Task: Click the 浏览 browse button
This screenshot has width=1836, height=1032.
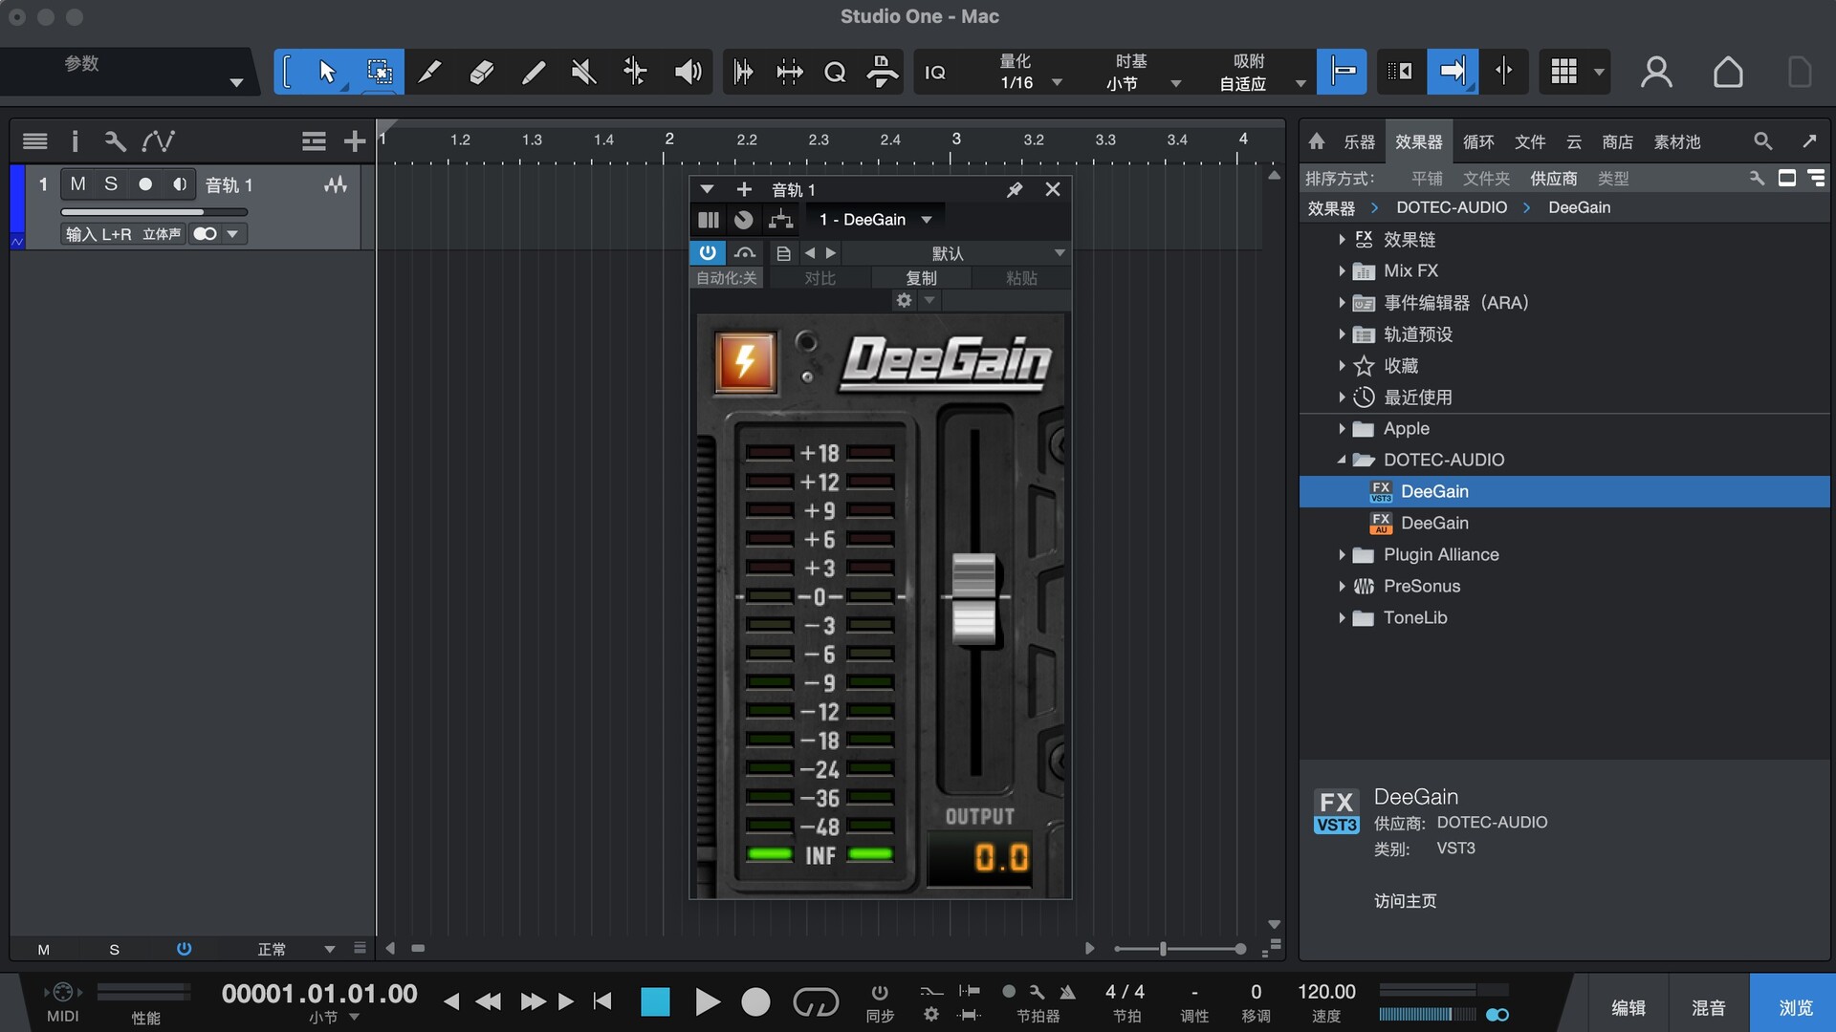Action: (1794, 1007)
